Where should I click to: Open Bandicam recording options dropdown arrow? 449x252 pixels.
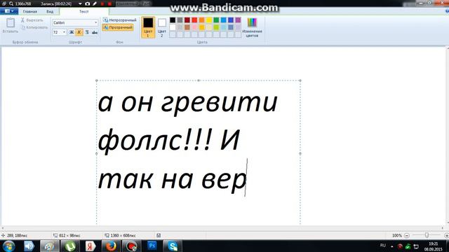pos(80,4)
